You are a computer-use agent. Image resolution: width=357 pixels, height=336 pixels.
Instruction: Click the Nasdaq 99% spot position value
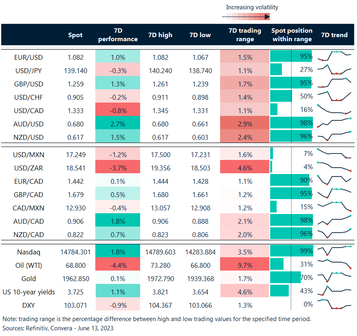point(307,251)
